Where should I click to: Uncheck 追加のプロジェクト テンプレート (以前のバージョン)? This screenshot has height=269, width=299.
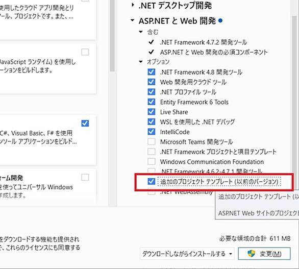pyautogui.click(x=152, y=181)
